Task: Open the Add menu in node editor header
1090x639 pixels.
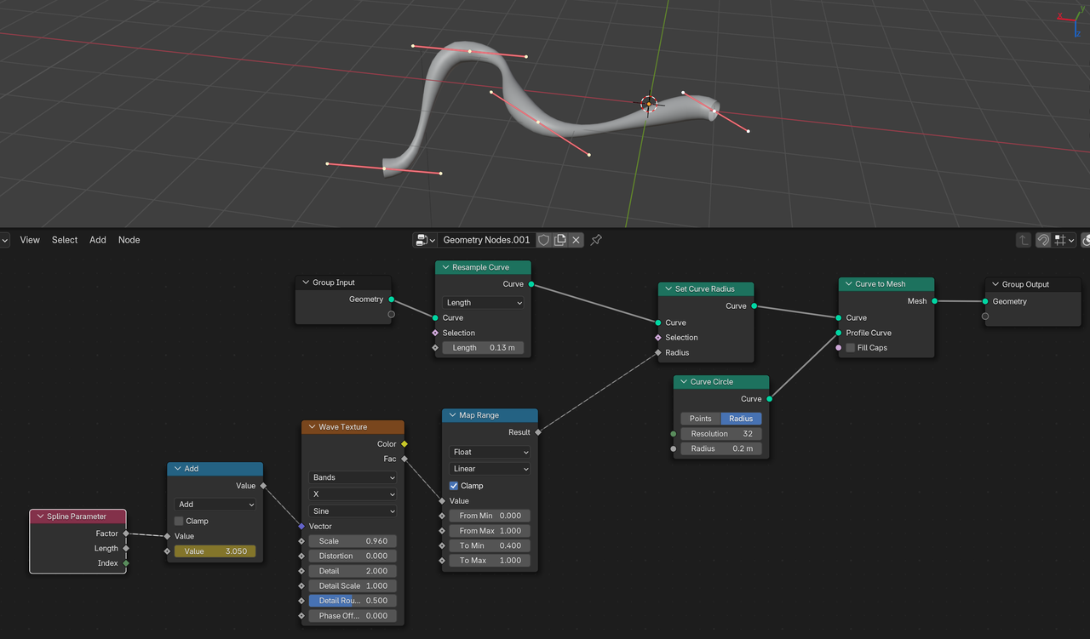Action: tap(98, 240)
